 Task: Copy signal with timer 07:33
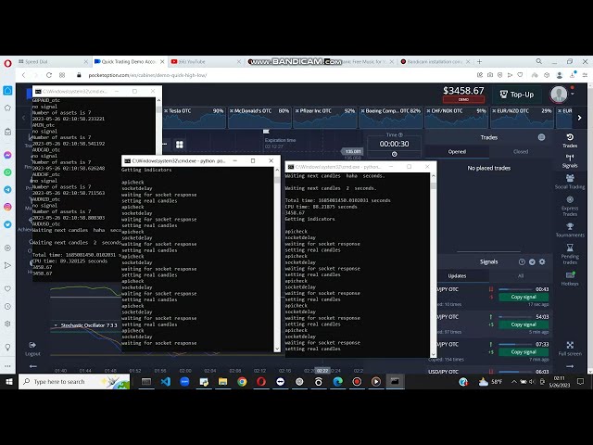[x=524, y=352]
